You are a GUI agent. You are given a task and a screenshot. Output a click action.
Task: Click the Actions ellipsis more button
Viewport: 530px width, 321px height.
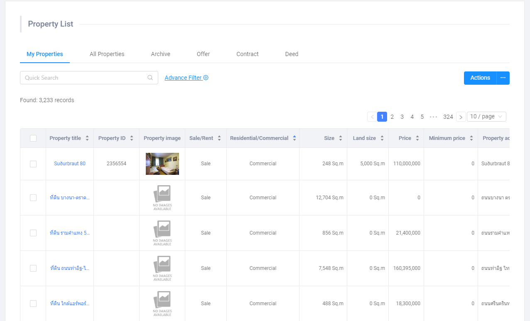pos(503,78)
